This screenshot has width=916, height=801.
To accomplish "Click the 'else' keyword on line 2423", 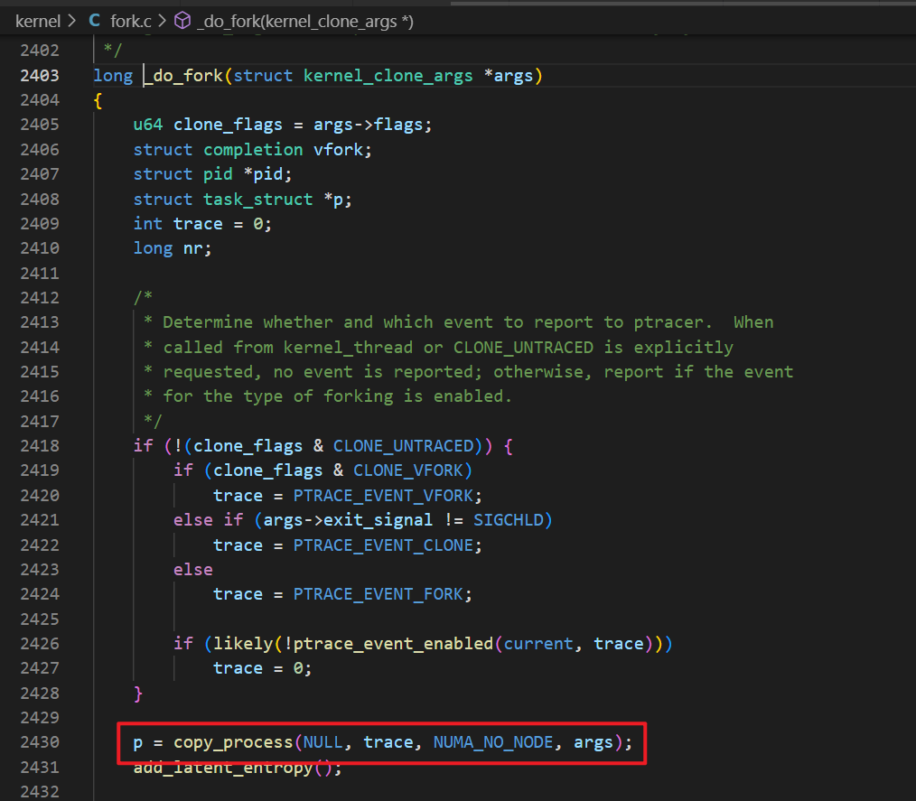I will (192, 570).
